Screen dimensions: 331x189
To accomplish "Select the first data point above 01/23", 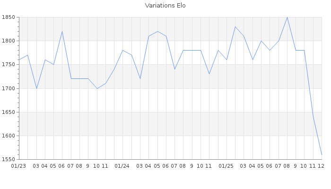I will (19, 60).
